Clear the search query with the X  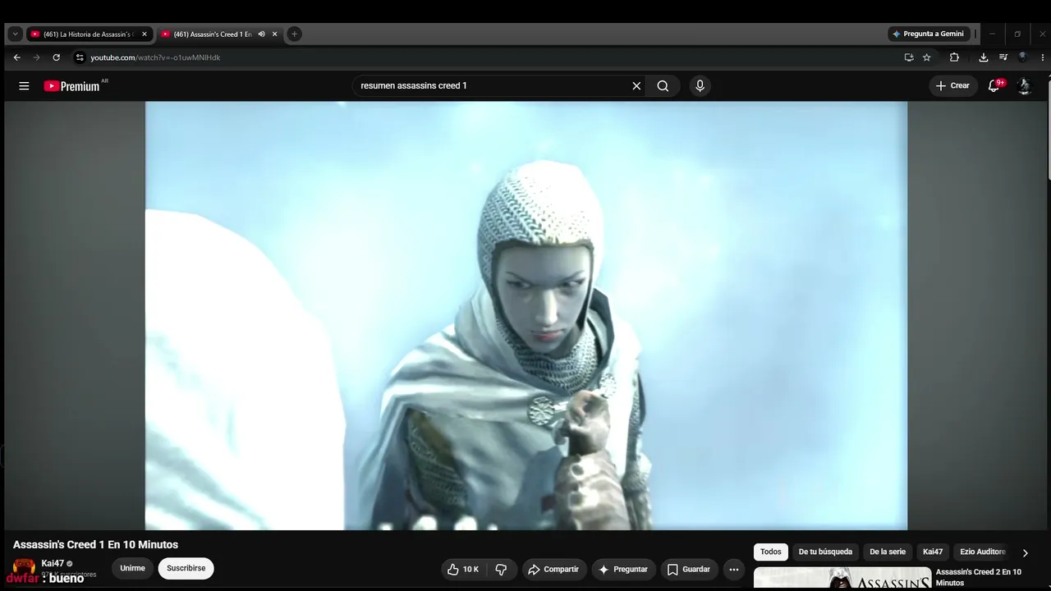pyautogui.click(x=636, y=86)
